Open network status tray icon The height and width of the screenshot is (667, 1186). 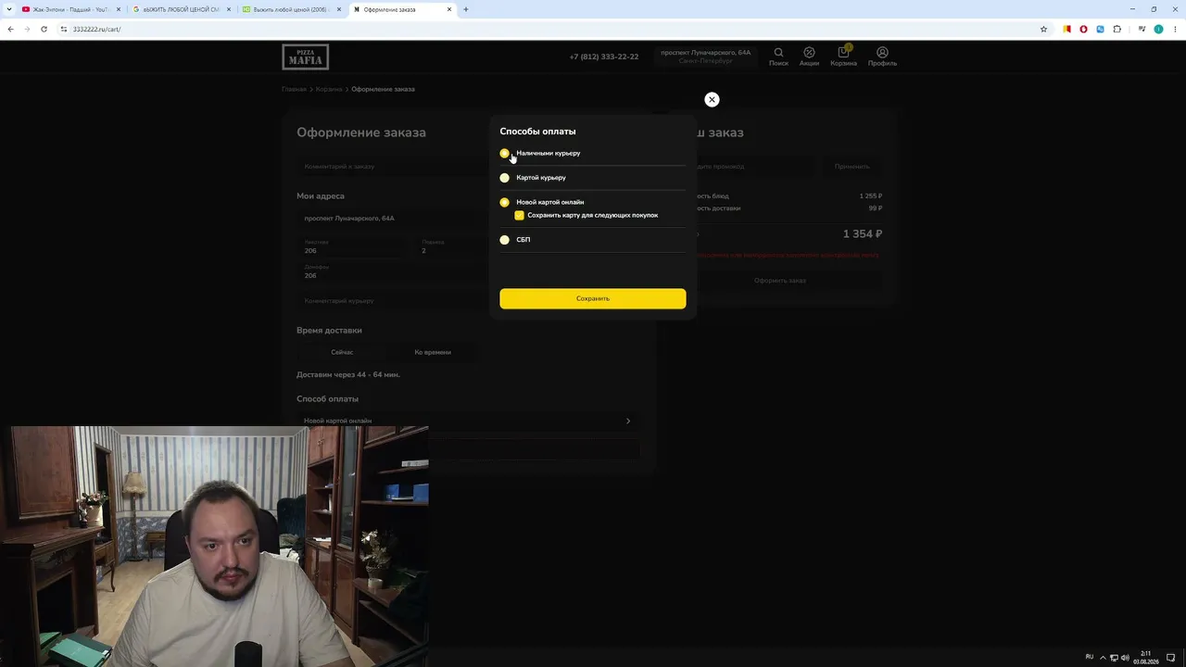(x=1114, y=658)
